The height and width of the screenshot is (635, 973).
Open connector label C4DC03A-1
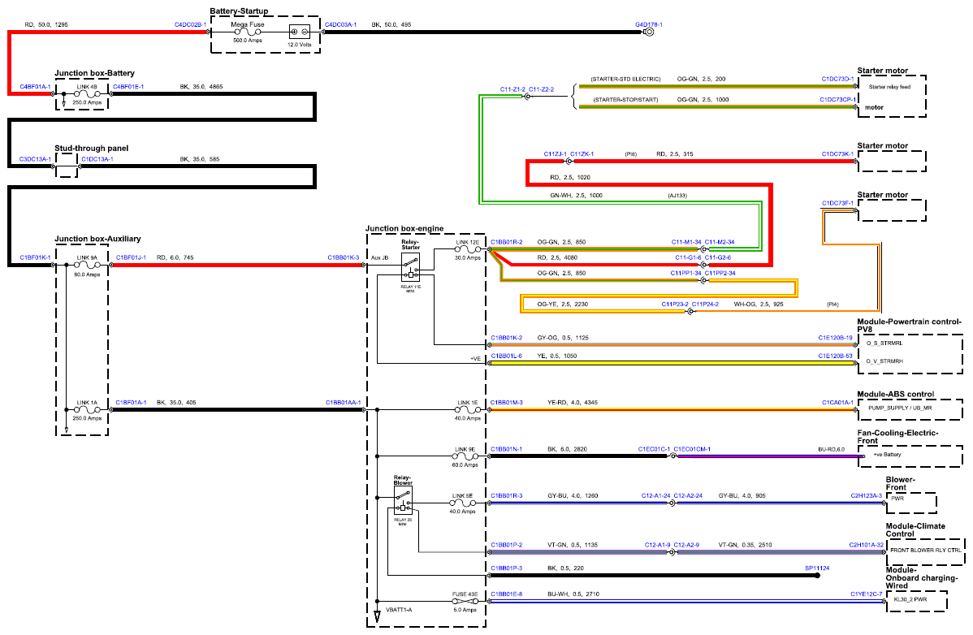click(340, 25)
